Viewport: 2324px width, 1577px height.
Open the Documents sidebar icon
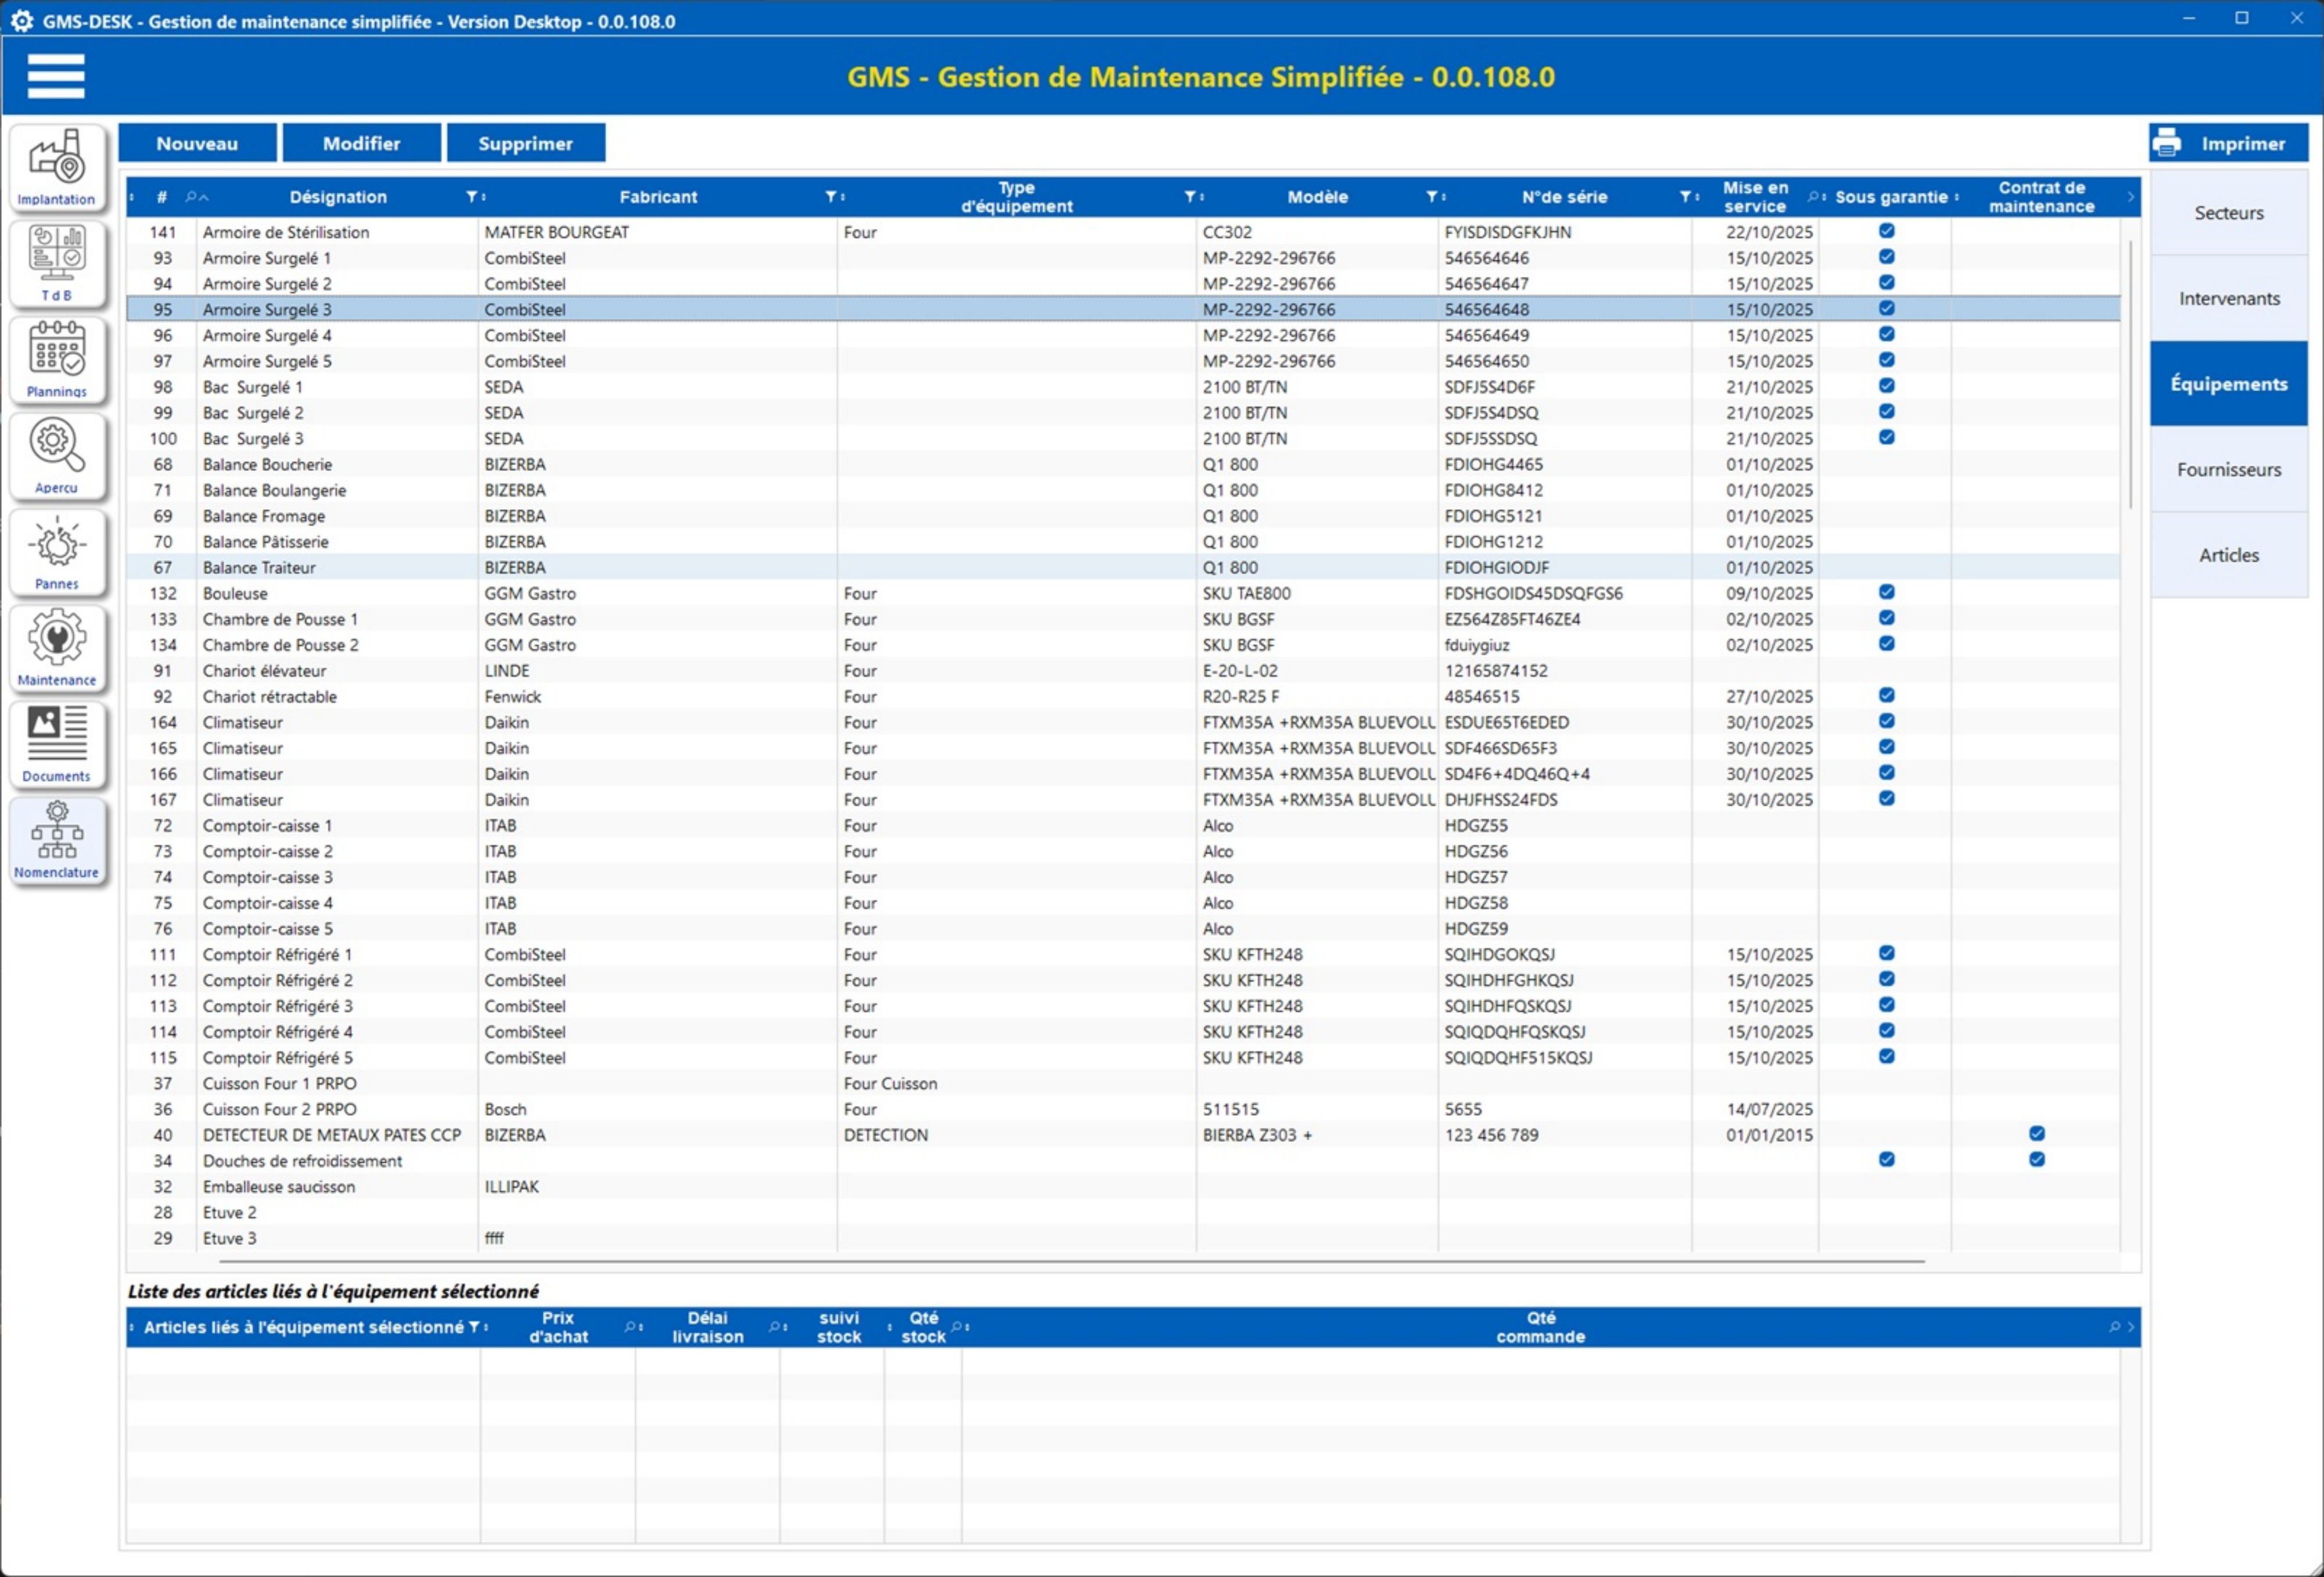(x=57, y=742)
